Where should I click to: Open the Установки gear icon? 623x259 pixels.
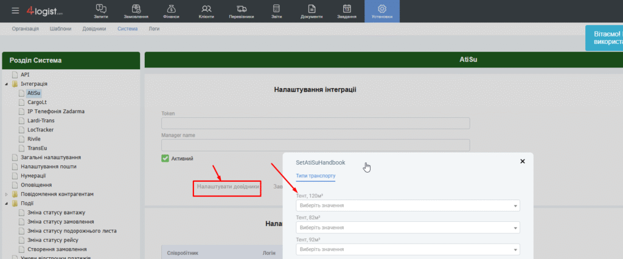382,11
